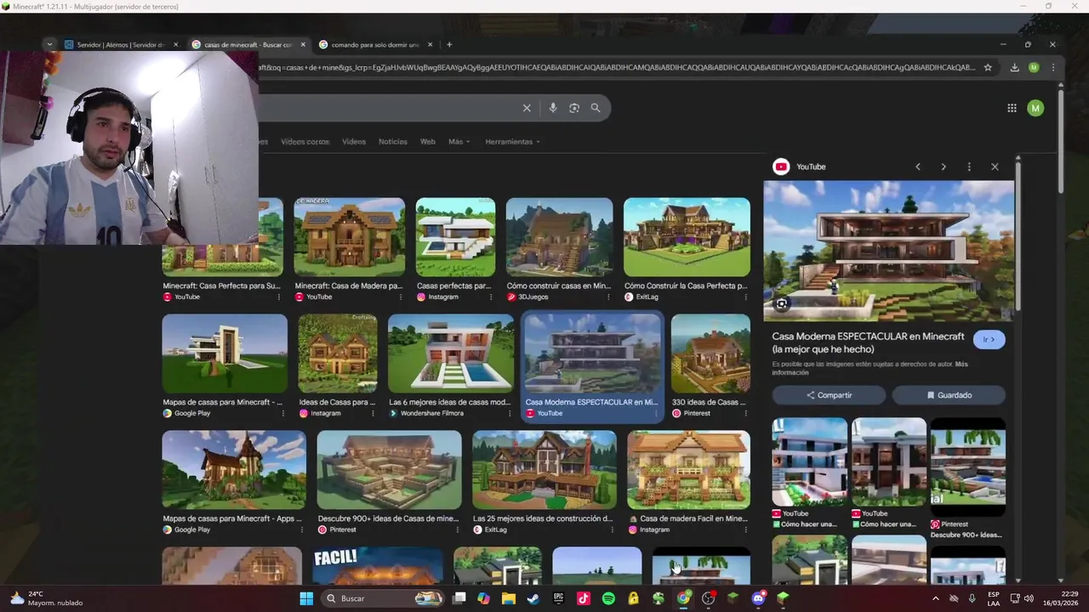Viewport: 1089px width, 612px height.
Task: Open Spotify from taskbar
Action: [608, 598]
